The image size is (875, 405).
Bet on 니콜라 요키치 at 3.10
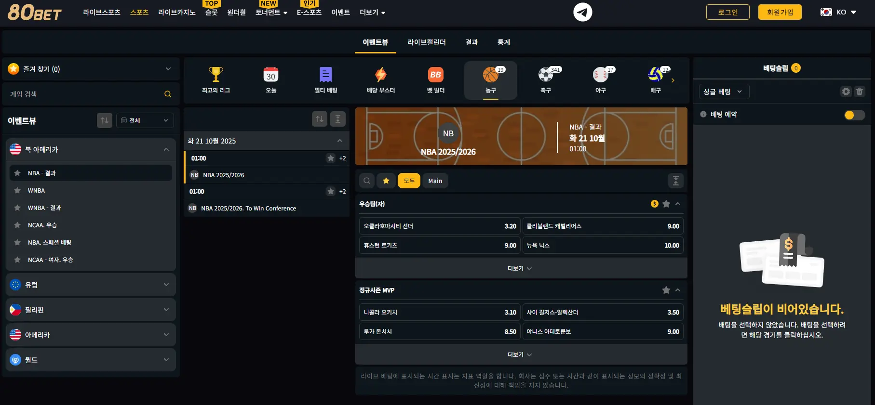coord(440,312)
